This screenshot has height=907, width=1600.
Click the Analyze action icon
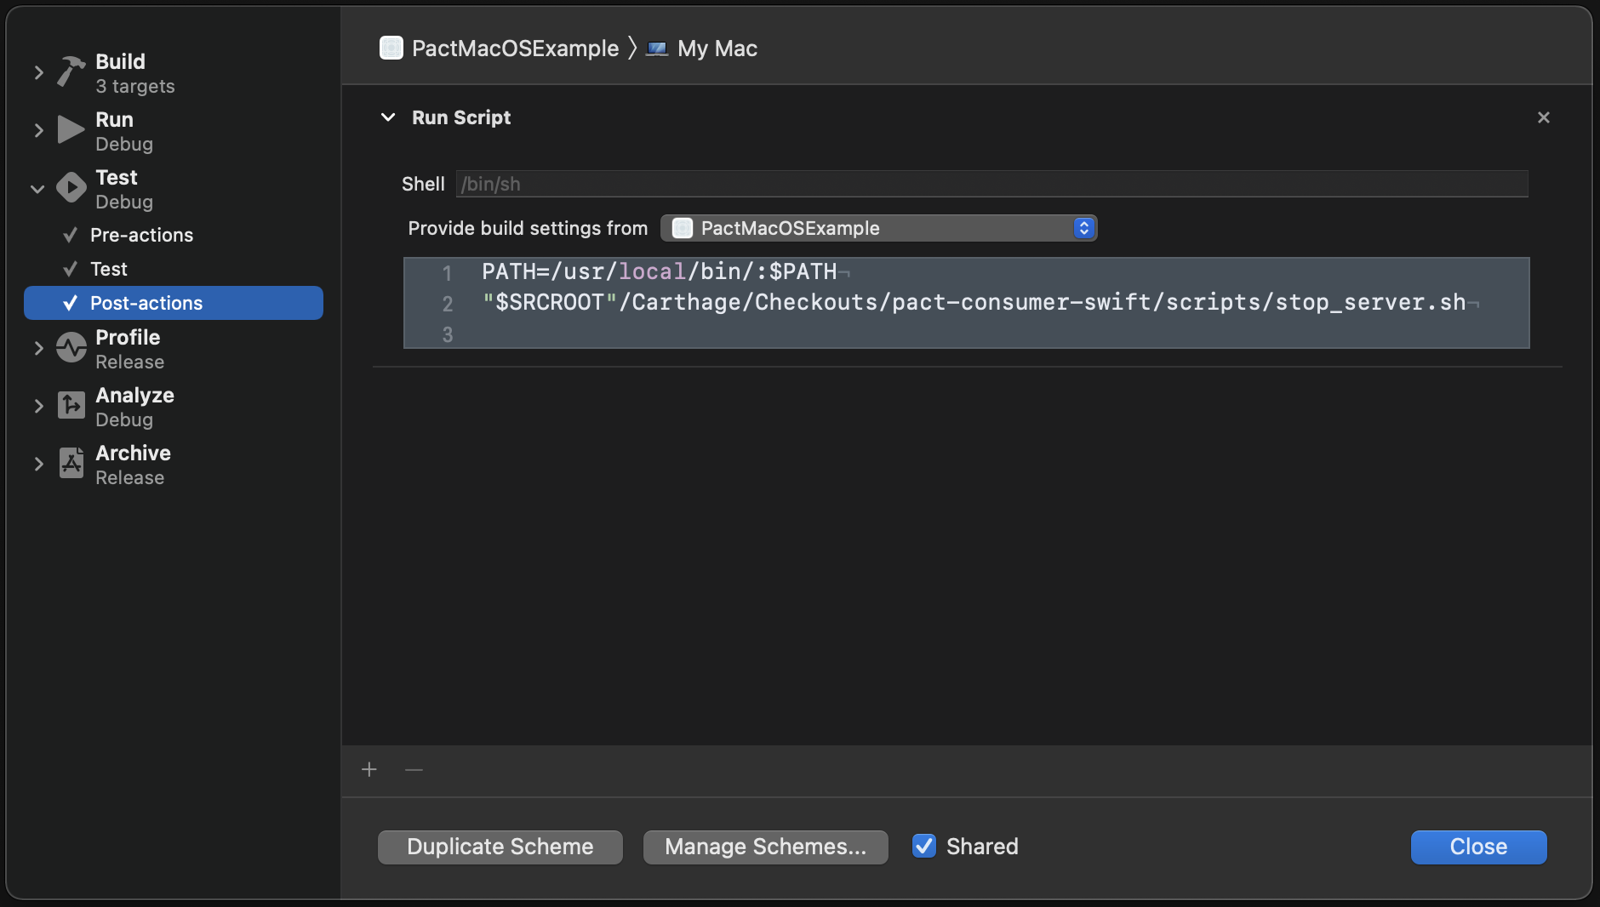tap(71, 406)
